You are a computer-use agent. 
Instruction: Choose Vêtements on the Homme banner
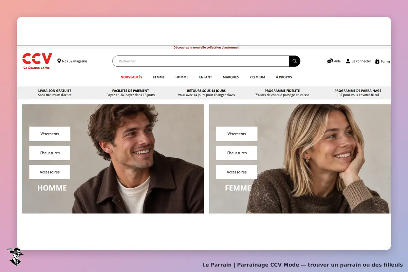tap(50, 134)
